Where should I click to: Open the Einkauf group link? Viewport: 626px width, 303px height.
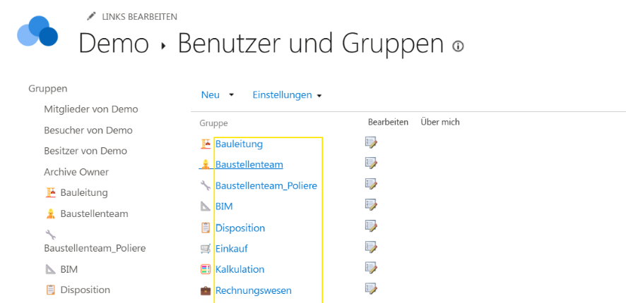pos(231,249)
